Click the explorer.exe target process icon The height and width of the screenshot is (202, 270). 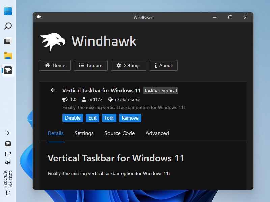pyautogui.click(x=110, y=99)
